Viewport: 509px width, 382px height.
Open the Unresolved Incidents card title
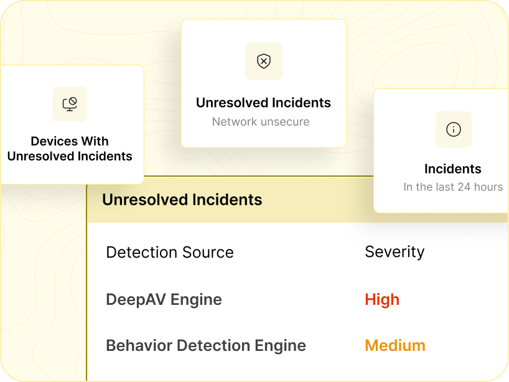pos(263,103)
